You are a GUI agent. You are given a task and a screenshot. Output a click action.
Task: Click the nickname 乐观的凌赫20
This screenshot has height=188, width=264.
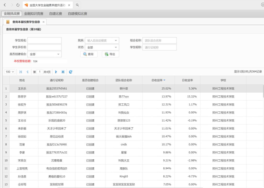[x=57, y=120]
